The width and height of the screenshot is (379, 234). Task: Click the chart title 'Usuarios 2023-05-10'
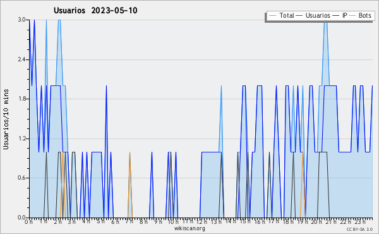point(95,10)
